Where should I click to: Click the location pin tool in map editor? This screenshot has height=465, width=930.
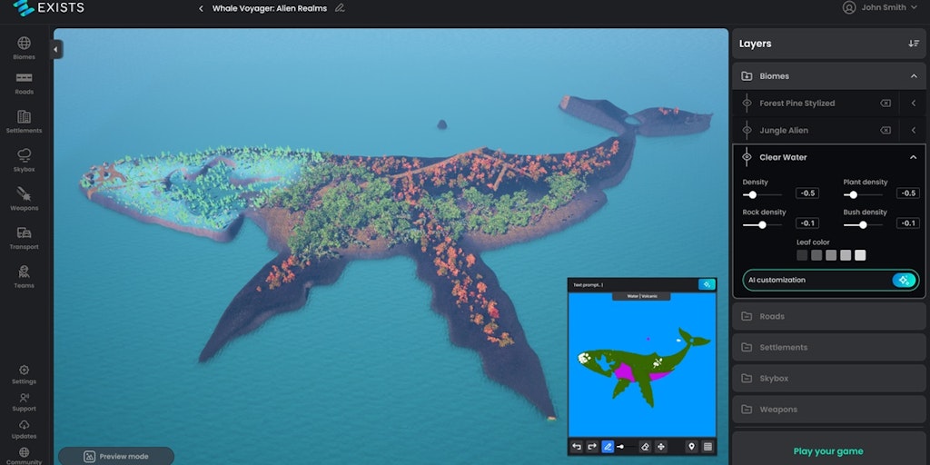pos(691,447)
